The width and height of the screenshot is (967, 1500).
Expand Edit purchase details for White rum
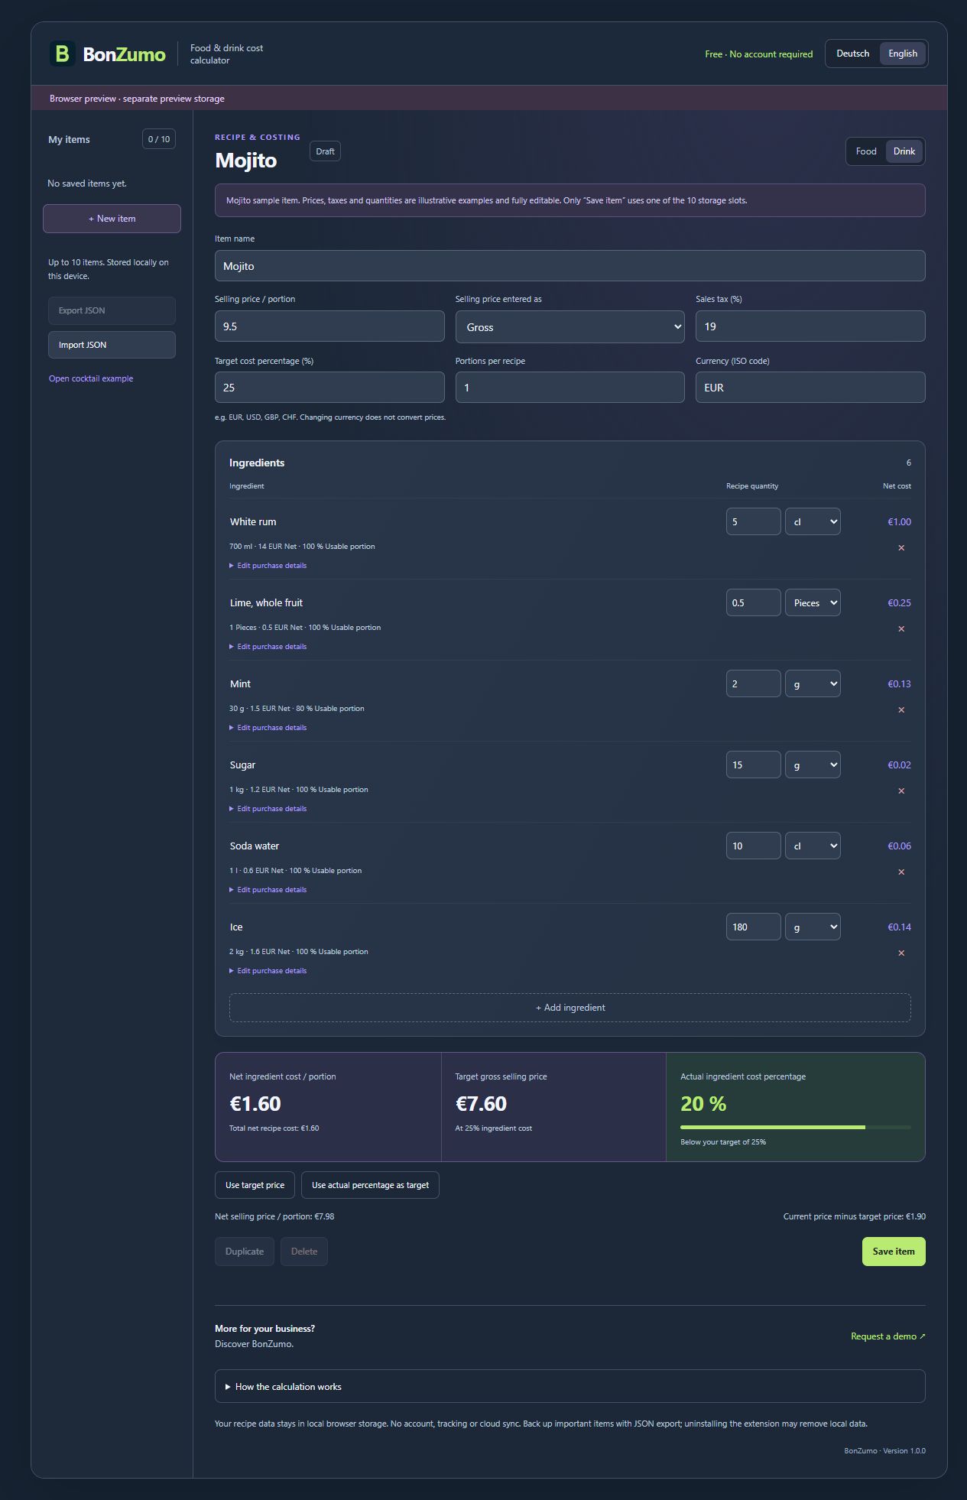point(268,566)
